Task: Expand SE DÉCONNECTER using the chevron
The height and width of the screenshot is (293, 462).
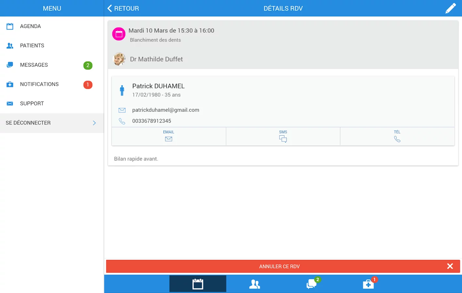Action: coord(94,123)
